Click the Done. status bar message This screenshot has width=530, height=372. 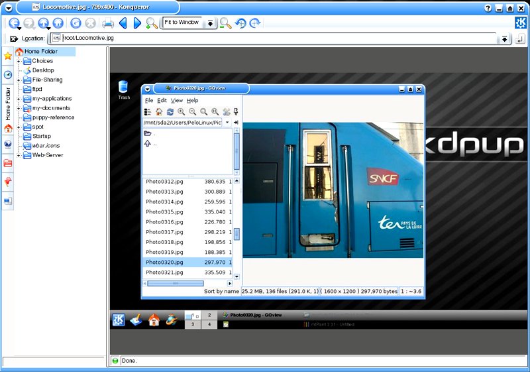pos(129,361)
